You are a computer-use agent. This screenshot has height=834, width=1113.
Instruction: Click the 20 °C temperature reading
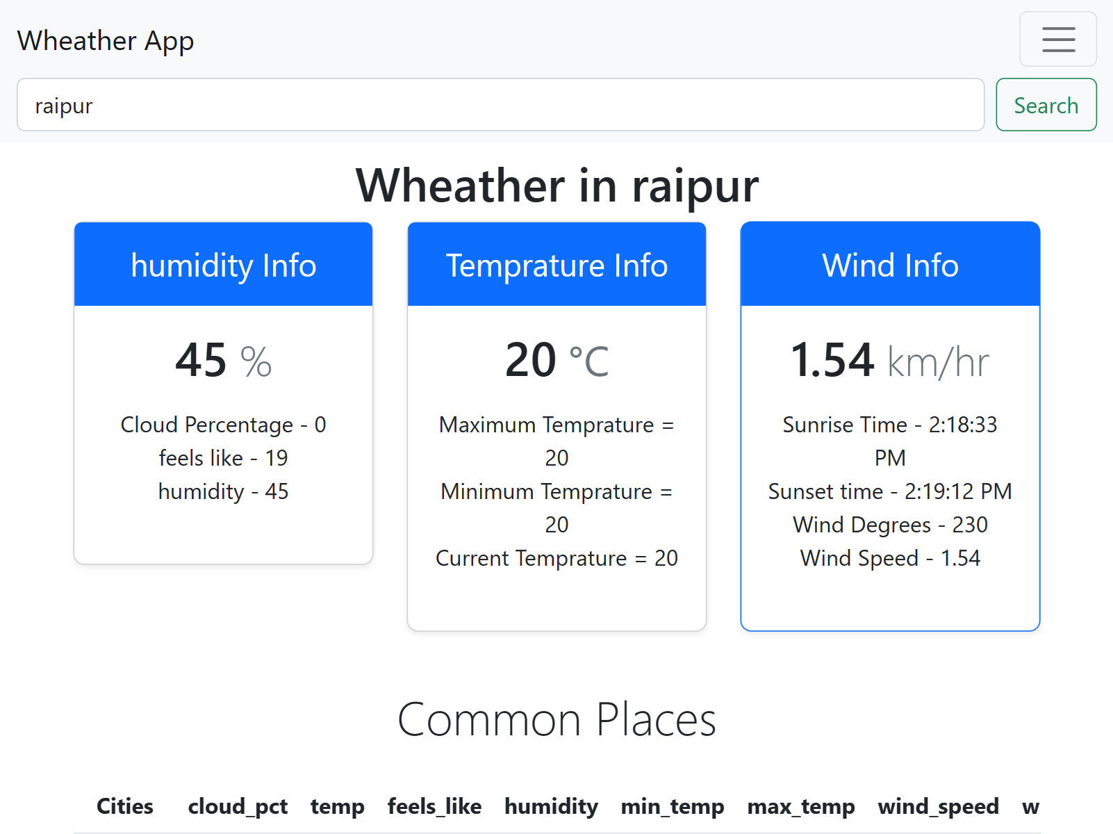pyautogui.click(x=556, y=359)
